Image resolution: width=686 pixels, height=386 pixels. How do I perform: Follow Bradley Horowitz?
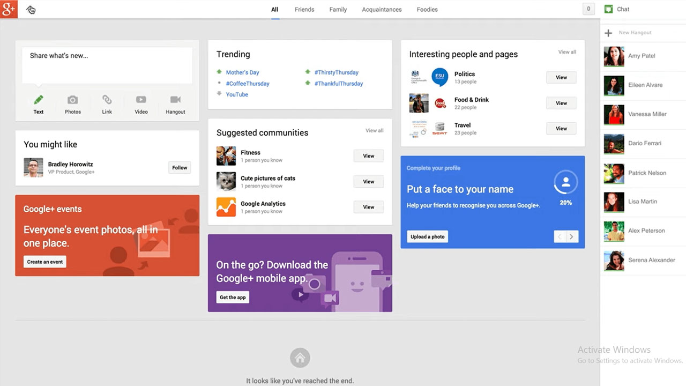coord(180,168)
